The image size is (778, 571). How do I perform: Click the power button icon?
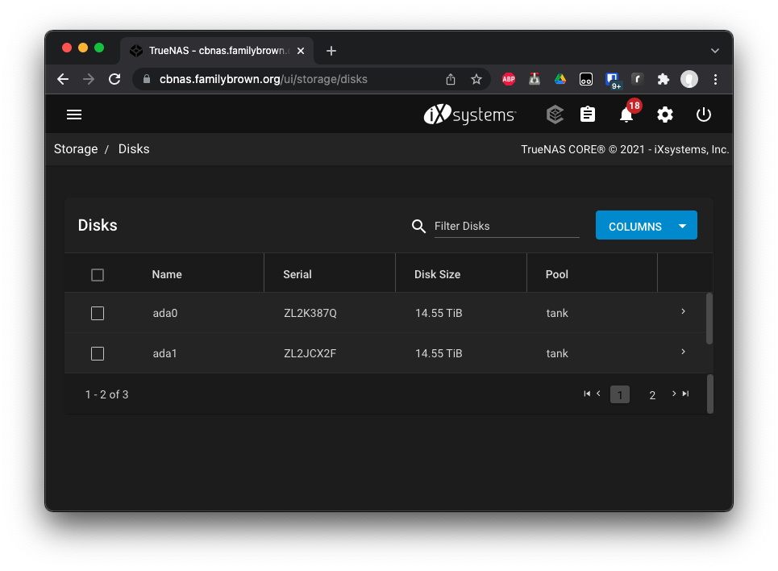click(704, 115)
